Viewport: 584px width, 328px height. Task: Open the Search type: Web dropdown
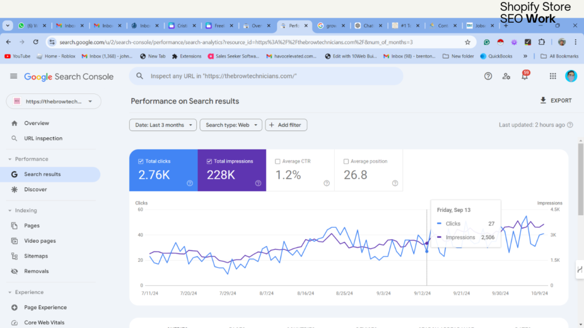231,125
